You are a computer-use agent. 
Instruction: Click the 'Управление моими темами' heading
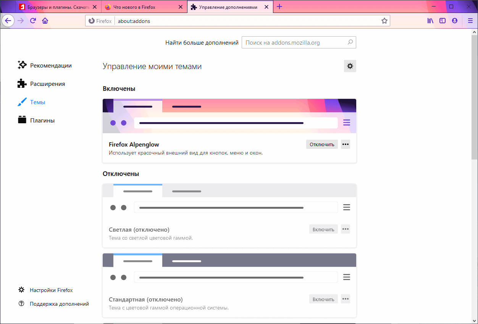(x=152, y=66)
